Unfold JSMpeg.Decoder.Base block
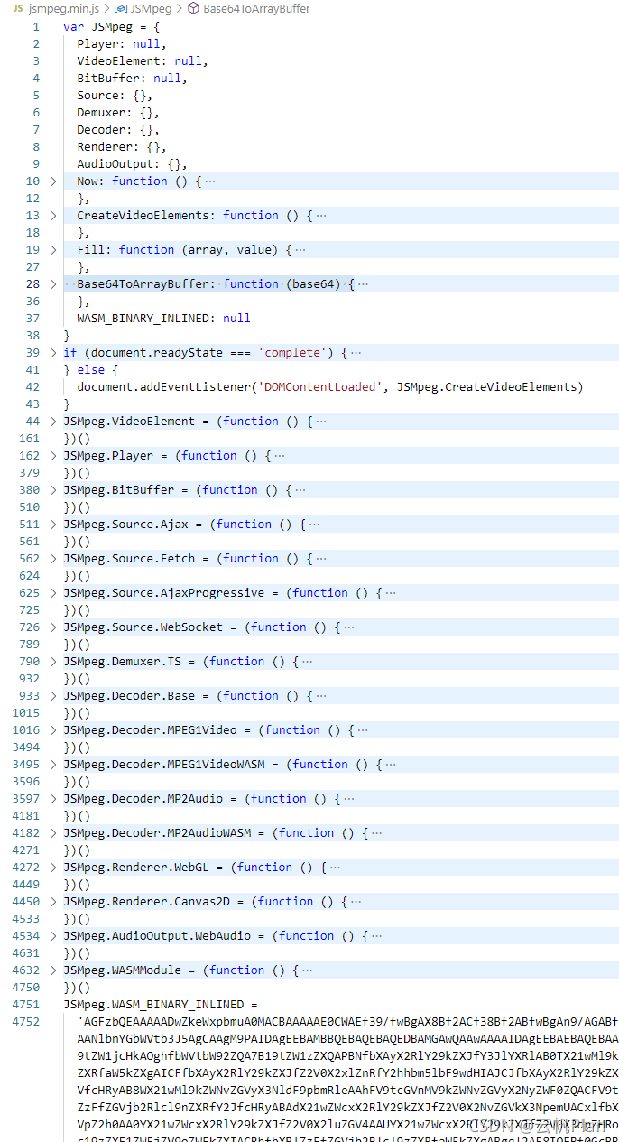 53,696
